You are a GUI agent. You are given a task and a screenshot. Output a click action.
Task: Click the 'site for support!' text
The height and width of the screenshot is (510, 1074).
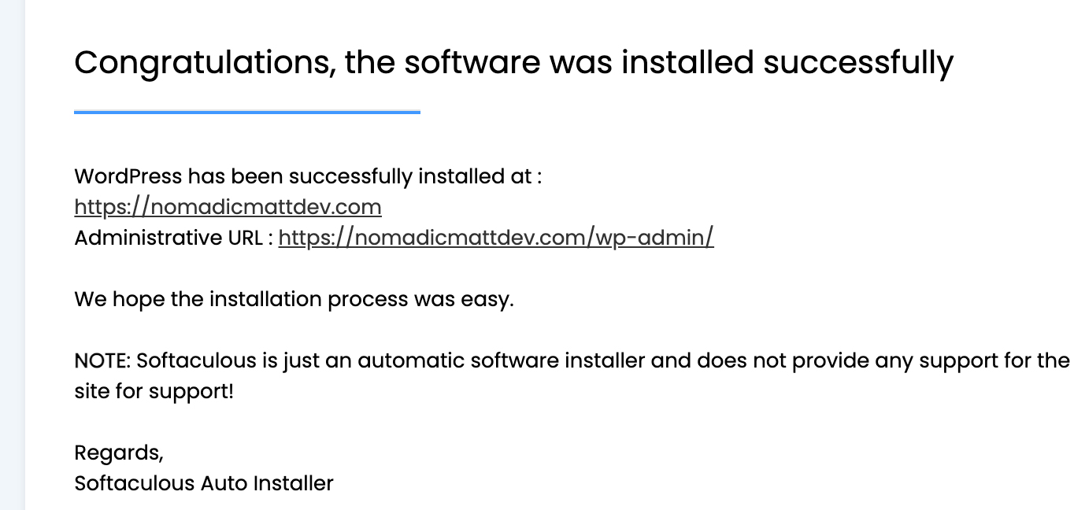[x=154, y=391]
